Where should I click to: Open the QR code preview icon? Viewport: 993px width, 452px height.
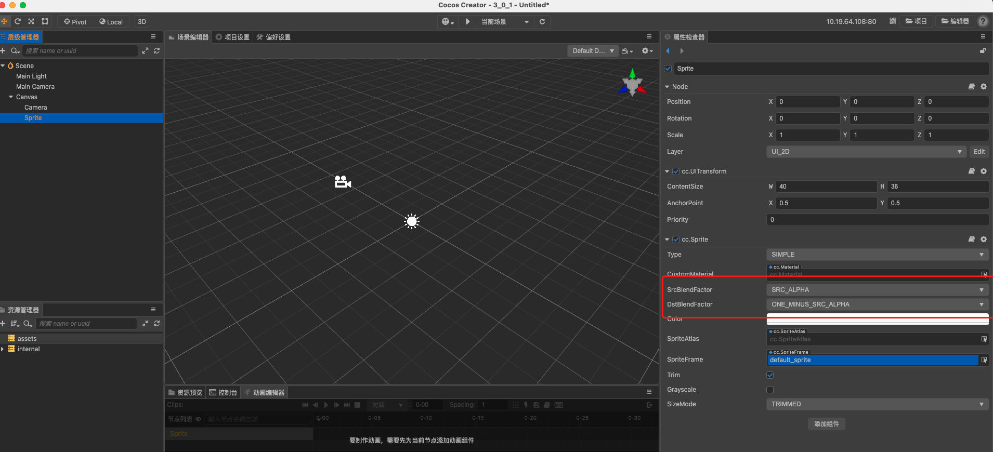tap(893, 21)
